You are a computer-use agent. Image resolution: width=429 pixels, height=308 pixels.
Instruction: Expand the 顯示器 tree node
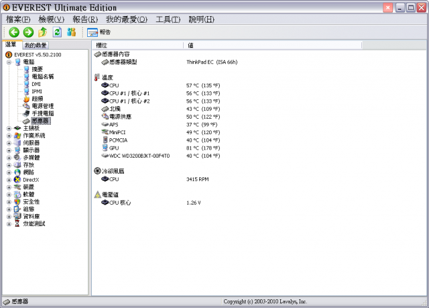9,150
